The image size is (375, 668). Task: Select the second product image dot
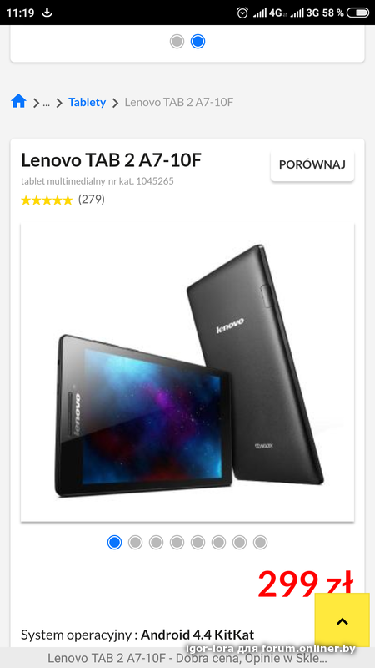point(135,542)
